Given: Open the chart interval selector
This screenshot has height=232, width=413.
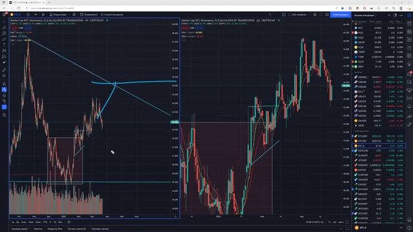Looking at the screenshot, I should pyautogui.click(x=36, y=15).
